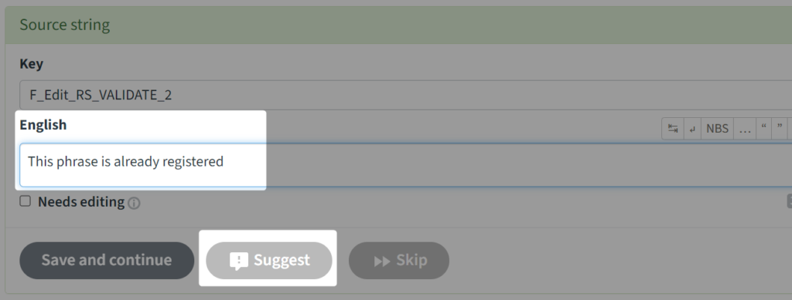Save and continue to next string
792x300 pixels.
[107, 260]
